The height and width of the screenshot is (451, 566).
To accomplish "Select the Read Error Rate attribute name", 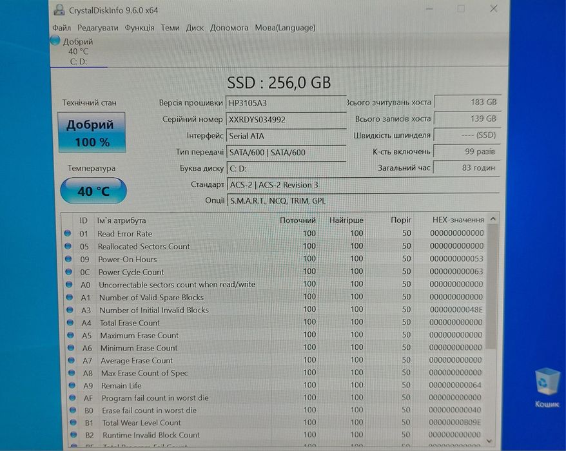I will pos(125,234).
